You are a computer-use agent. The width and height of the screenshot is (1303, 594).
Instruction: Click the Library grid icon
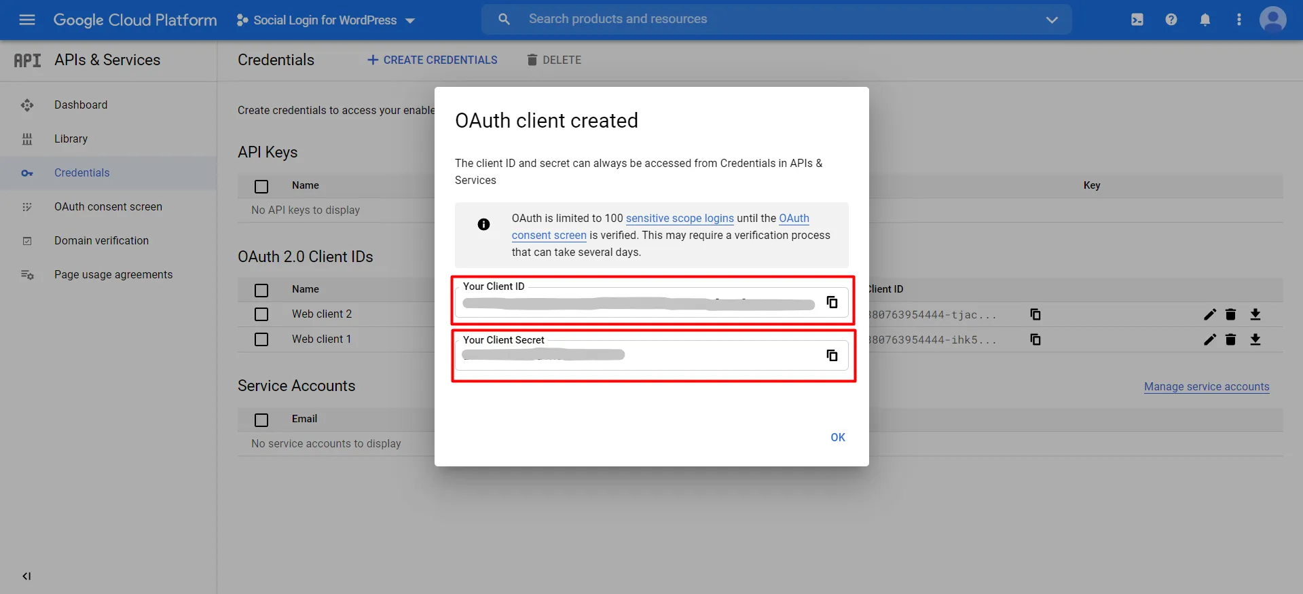click(27, 139)
